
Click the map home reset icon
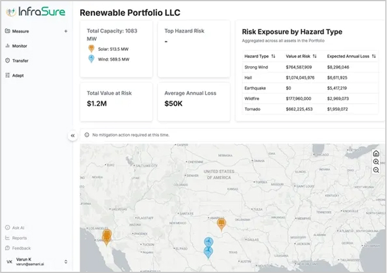[x=376, y=153]
